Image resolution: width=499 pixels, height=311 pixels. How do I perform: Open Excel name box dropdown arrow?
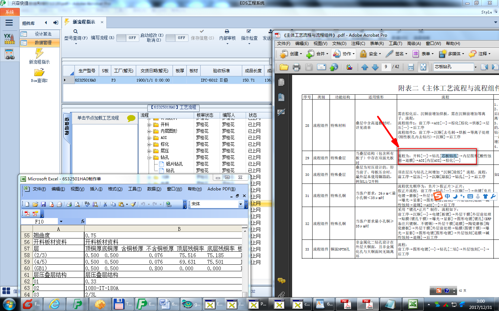tap(61, 221)
